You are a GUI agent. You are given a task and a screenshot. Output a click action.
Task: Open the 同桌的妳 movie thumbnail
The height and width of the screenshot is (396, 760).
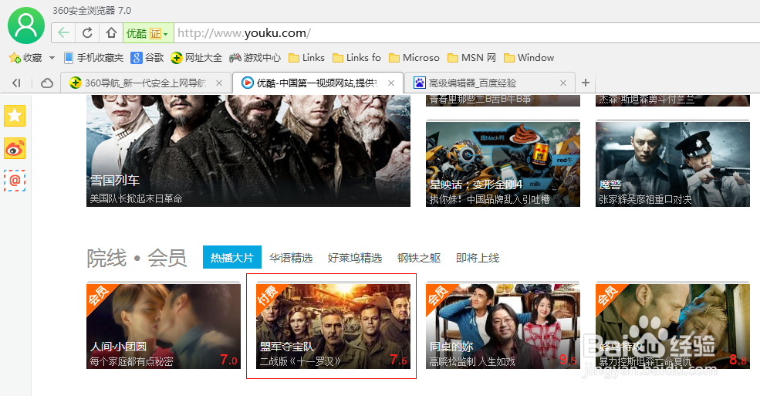point(503,327)
